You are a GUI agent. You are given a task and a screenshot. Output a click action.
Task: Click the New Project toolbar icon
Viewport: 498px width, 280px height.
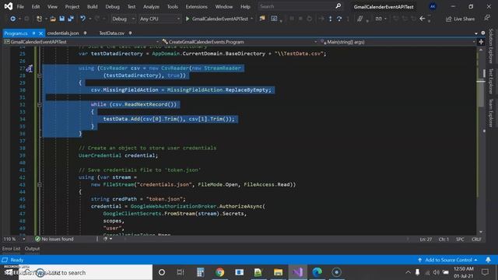(x=39, y=19)
